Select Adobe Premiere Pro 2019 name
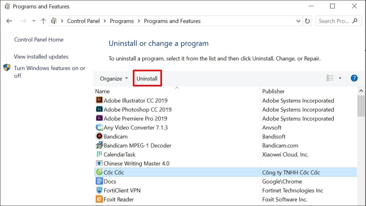Viewport: 366px width, 206px height. (135, 118)
